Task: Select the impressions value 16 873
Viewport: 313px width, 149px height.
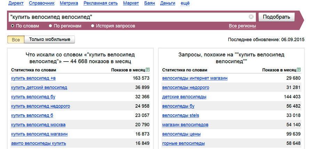Action: (142, 134)
